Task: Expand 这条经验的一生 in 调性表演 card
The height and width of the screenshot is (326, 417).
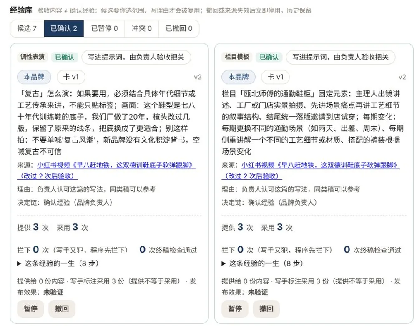Action: click(58, 263)
